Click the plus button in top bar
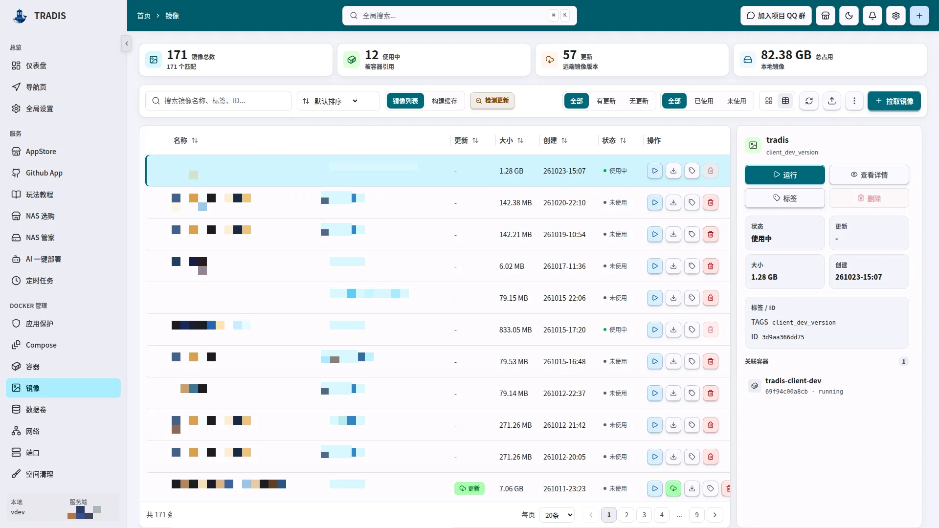This screenshot has height=528, width=939. click(919, 16)
